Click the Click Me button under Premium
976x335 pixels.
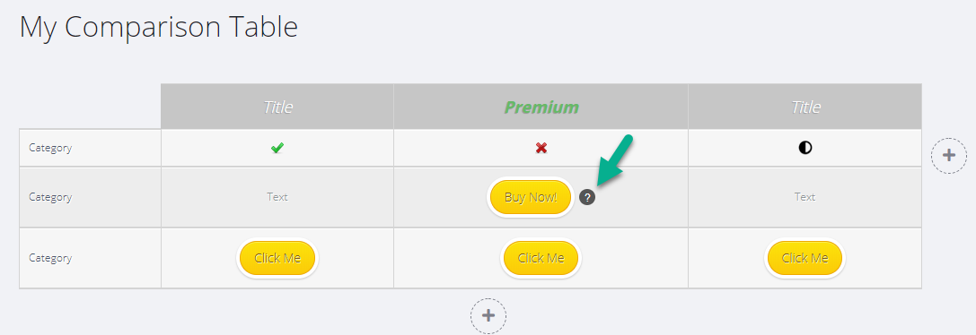(x=541, y=258)
